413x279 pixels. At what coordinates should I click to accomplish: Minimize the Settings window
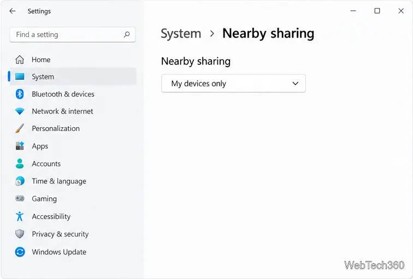coord(353,11)
